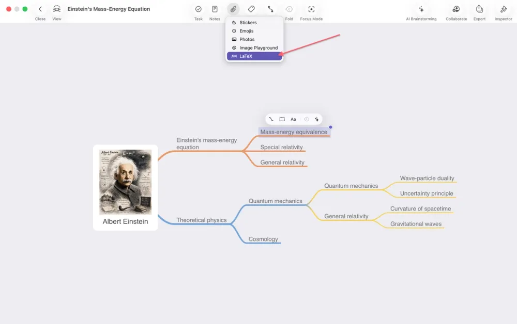The width and height of the screenshot is (517, 324).
Task: Open the tag label icon
Action: 251,9
